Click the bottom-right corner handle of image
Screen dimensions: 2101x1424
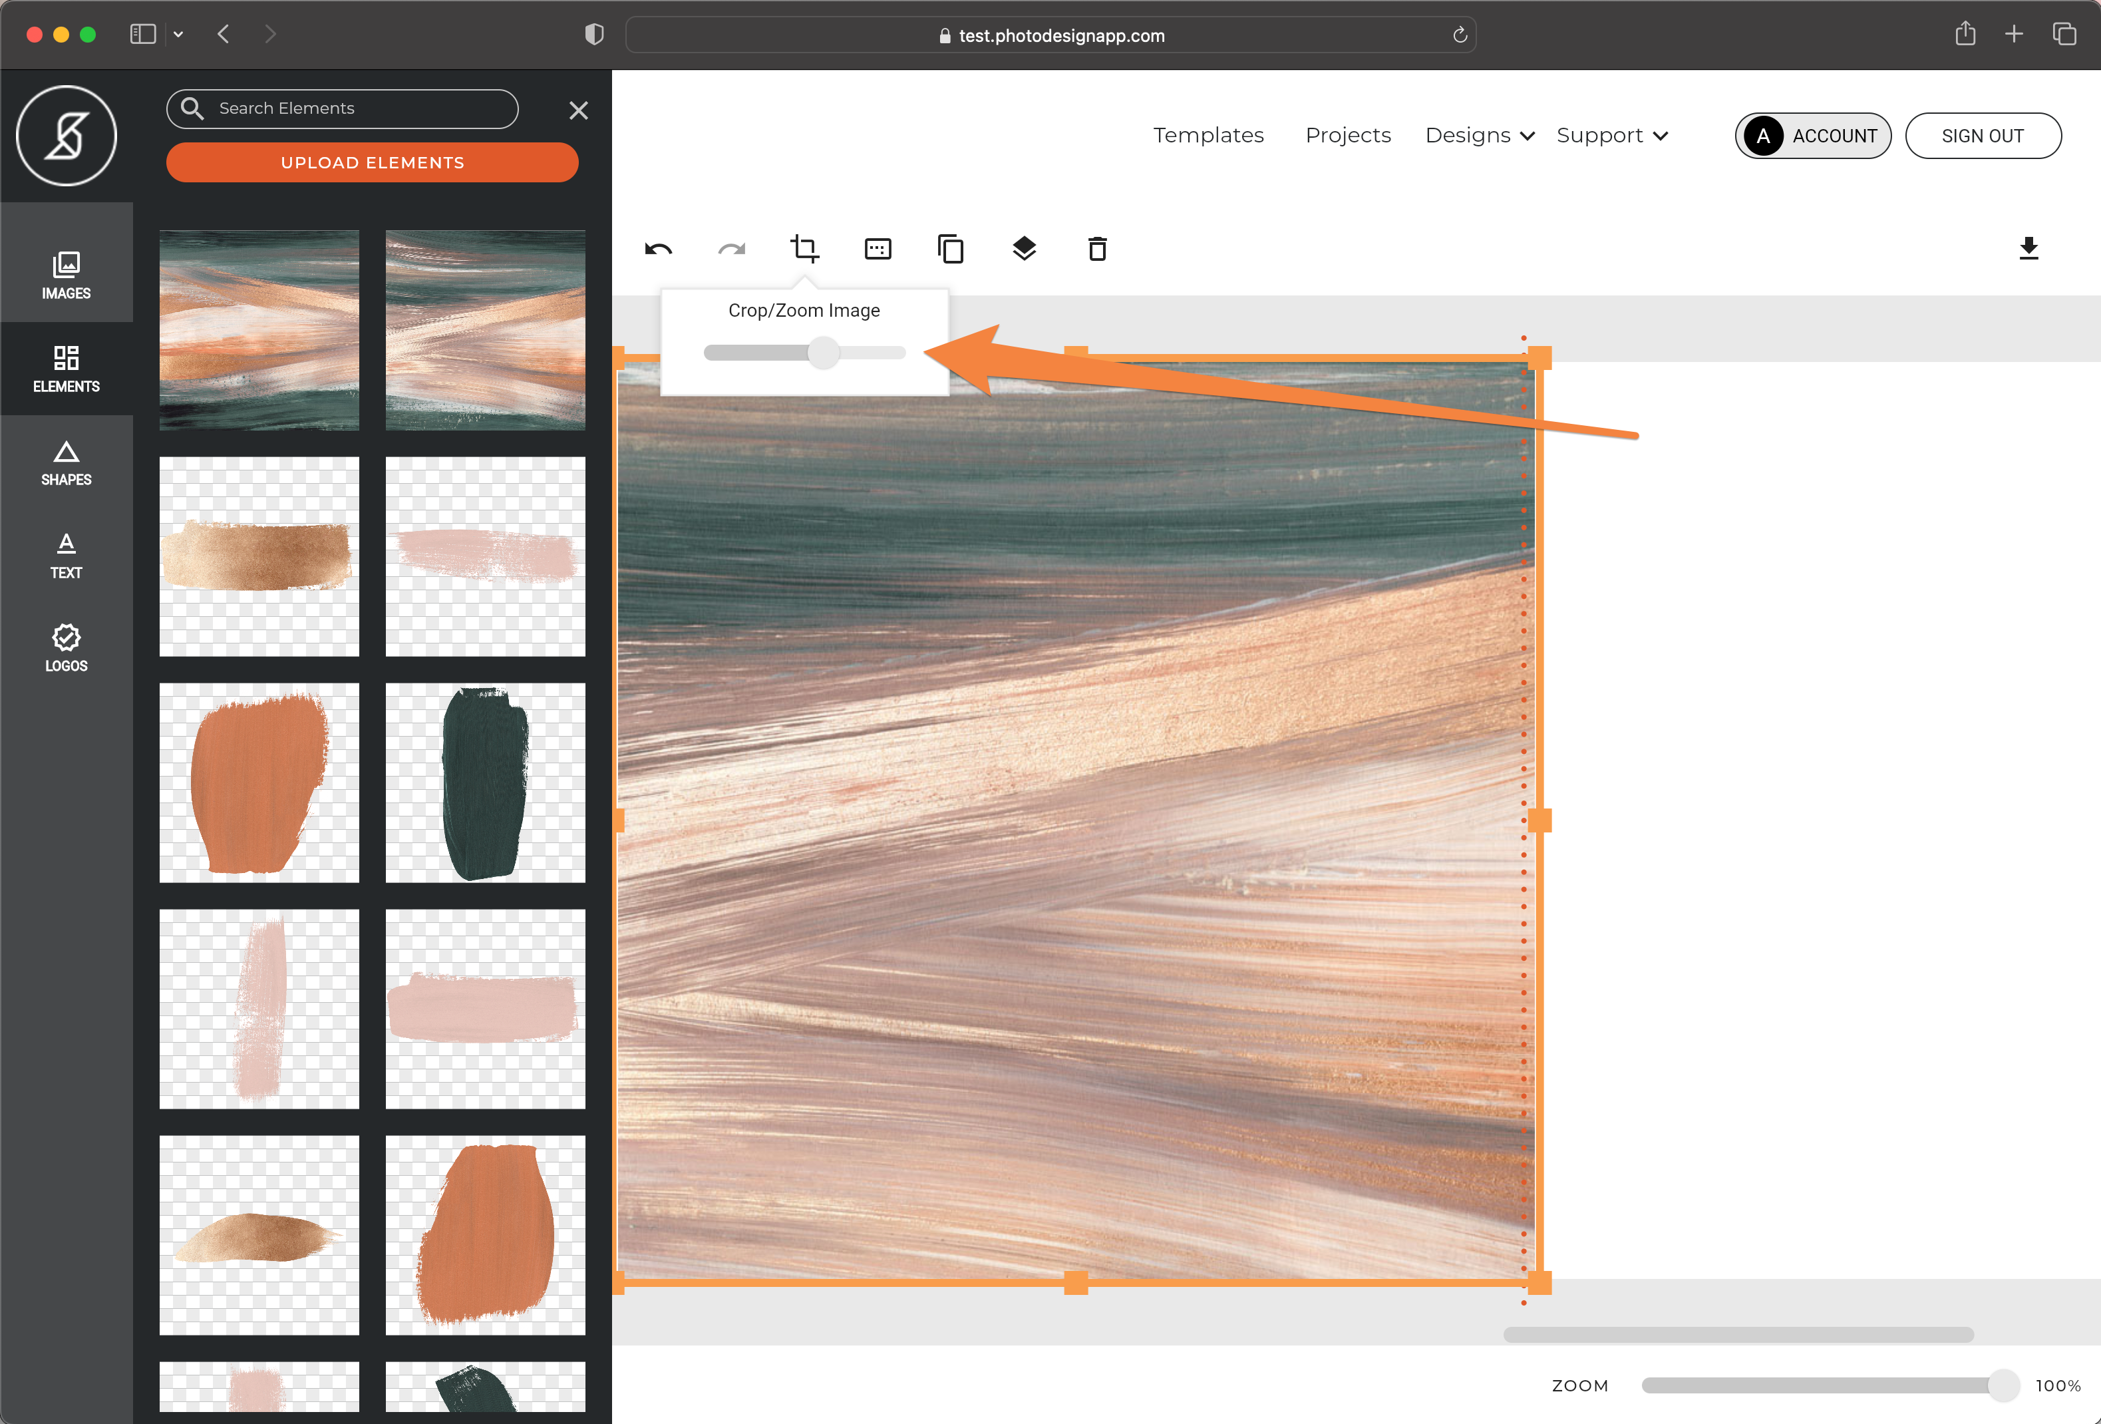[1539, 1282]
